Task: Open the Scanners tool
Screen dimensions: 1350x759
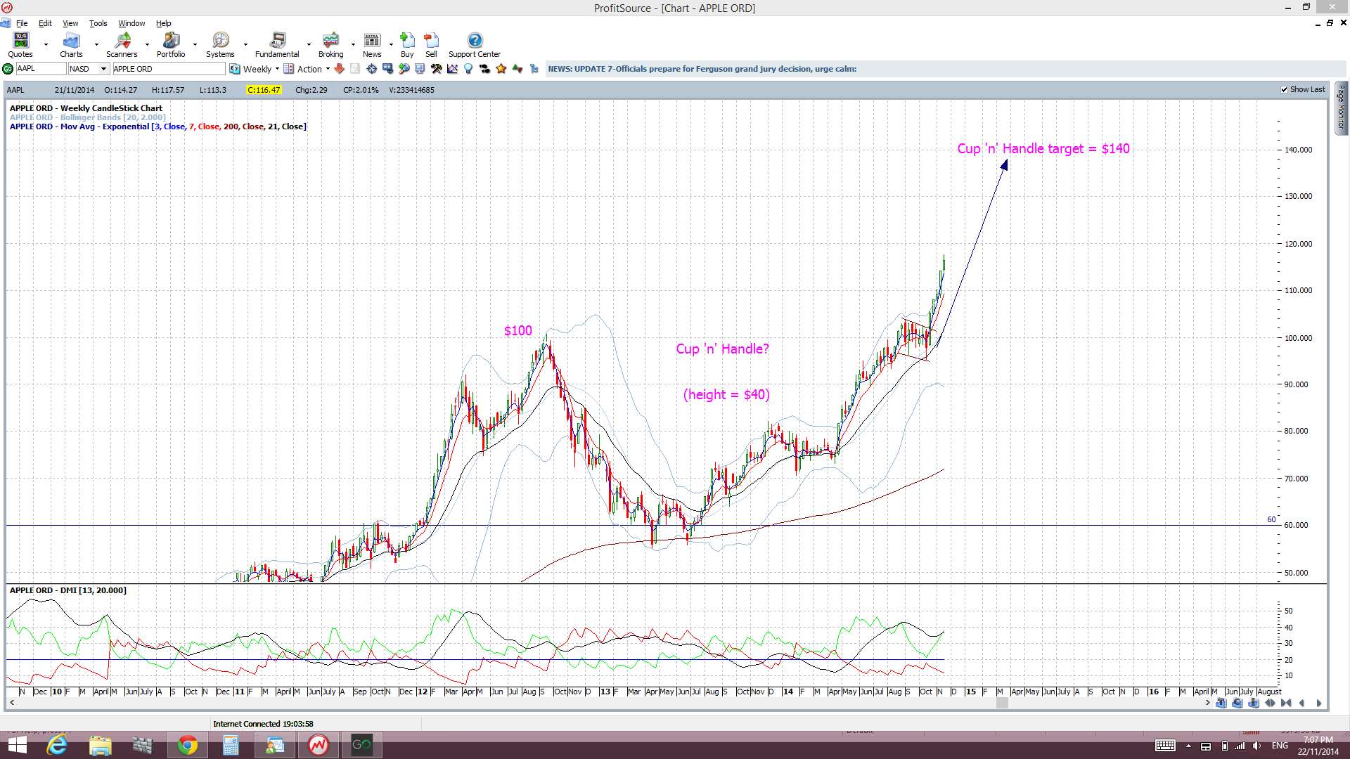Action: [122, 45]
